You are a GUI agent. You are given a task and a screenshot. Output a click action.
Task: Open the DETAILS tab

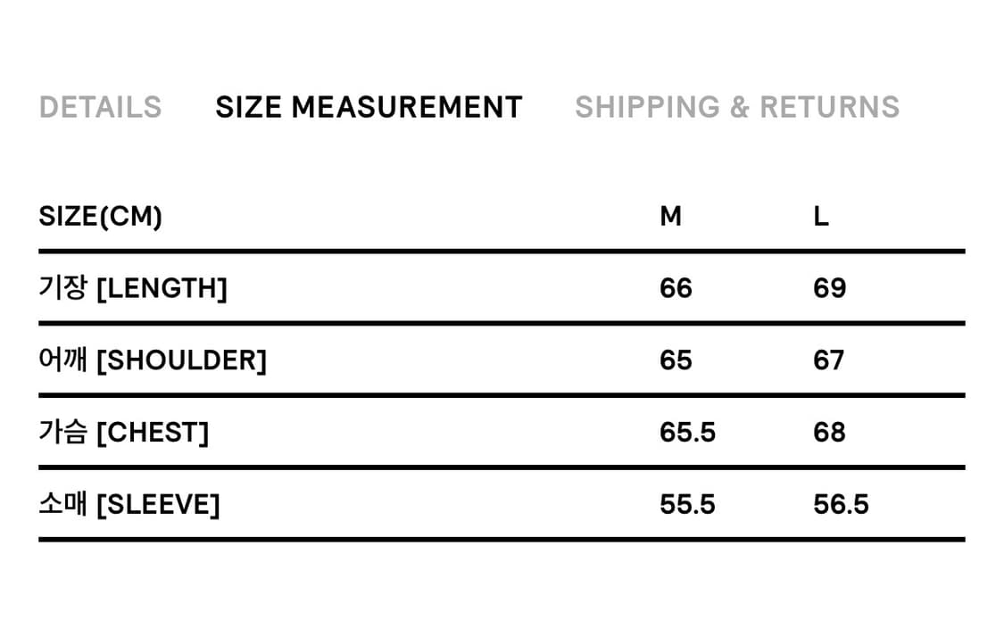(x=100, y=107)
